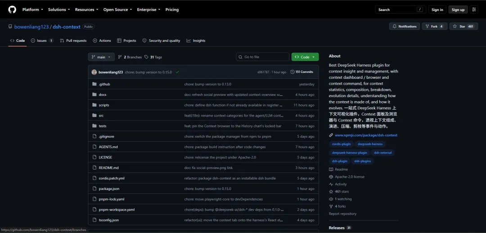This screenshot has width=486, height=233.
Task: Click the fork count 4
Action: coord(441,27)
